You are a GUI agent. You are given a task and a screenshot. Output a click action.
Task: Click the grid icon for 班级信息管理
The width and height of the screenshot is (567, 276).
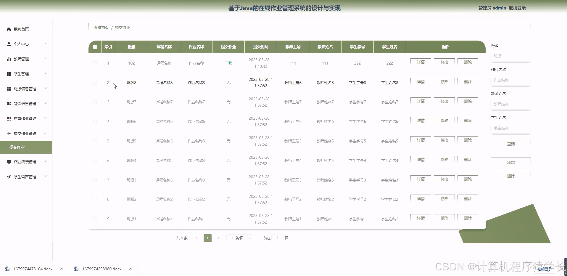click(x=9, y=89)
